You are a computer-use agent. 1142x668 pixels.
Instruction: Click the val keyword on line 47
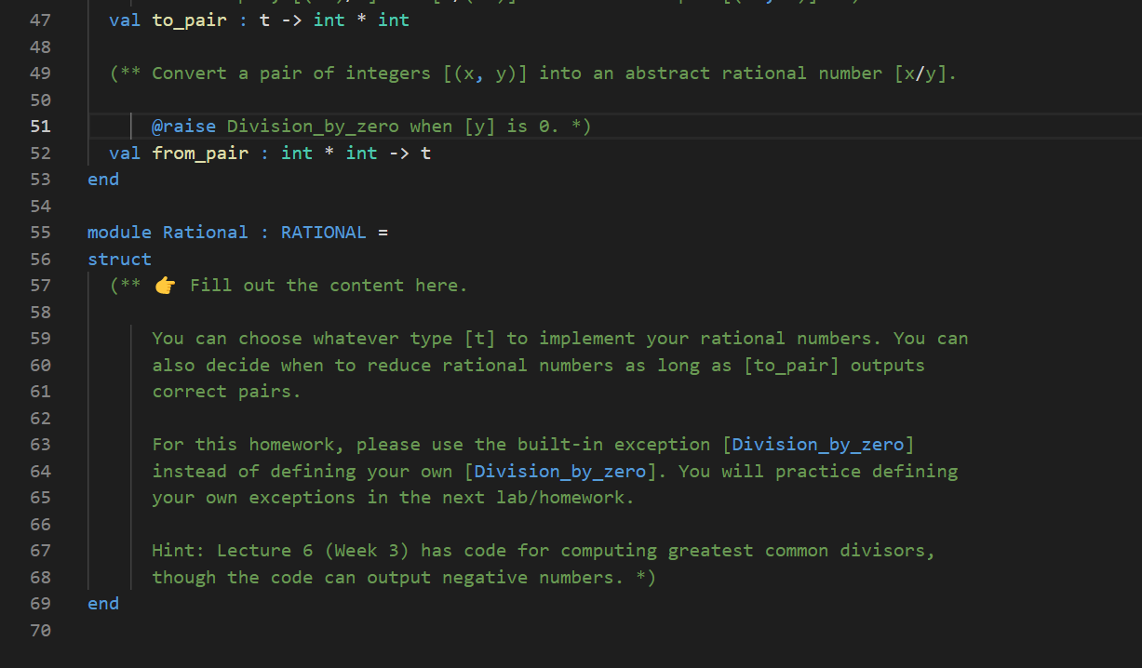[x=125, y=20]
